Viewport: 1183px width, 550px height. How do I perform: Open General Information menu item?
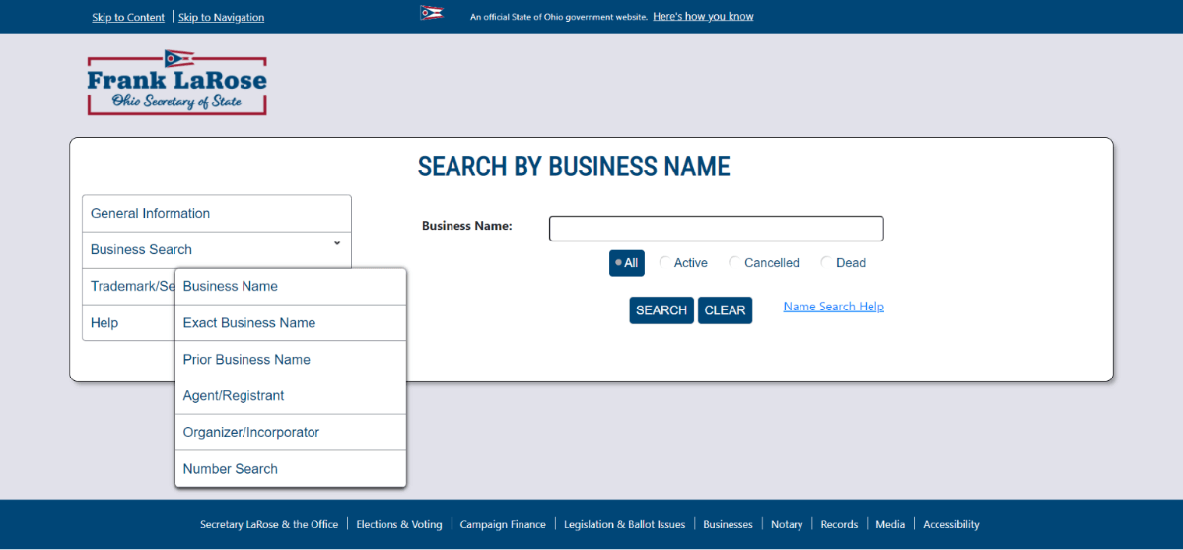pyautogui.click(x=217, y=214)
